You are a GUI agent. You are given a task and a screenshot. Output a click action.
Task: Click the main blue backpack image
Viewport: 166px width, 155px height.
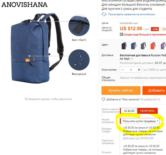click(37, 48)
